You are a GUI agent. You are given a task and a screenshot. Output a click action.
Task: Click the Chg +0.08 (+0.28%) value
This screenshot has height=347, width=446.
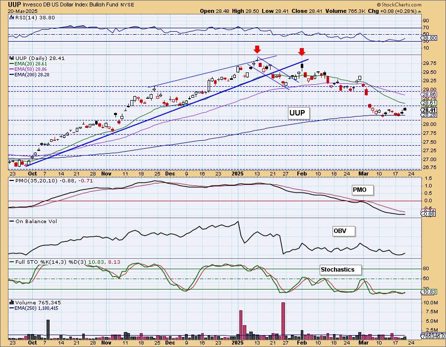tap(392, 11)
